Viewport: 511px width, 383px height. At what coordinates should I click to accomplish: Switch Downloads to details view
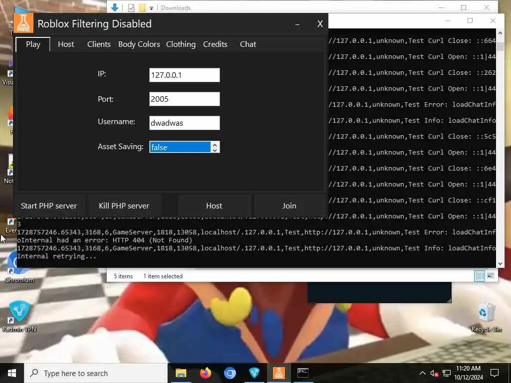480,276
